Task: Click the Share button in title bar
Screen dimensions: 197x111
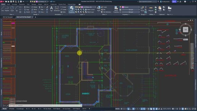Action: 53,2
